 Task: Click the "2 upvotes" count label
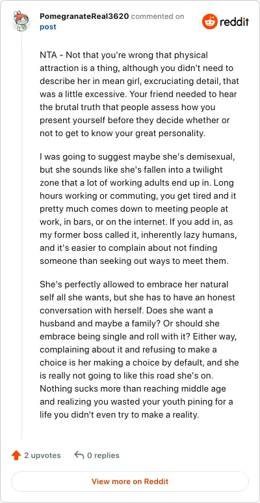click(x=42, y=455)
